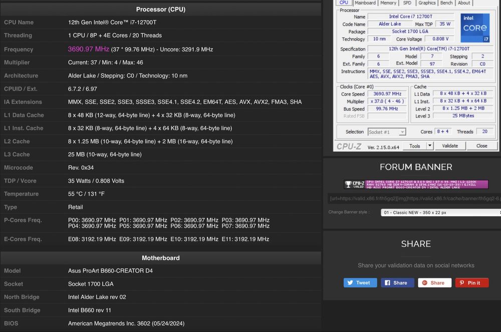Click the Instructions box in CPU-Z window
The image size is (501, 332).
[x=430, y=74]
